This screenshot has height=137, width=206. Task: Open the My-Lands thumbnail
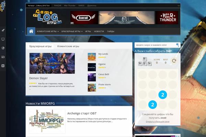[92, 57]
